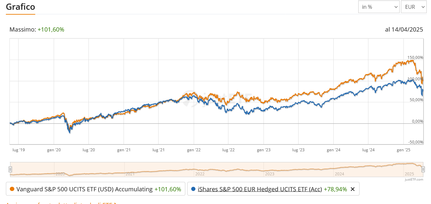This screenshot has height=204, width=431.
Task: Click "gen '25" axis label
Action: pyautogui.click(x=404, y=150)
